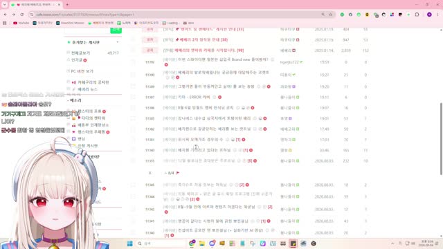Bookmark this page with the star icon
443x249 pixels.
(330, 15)
